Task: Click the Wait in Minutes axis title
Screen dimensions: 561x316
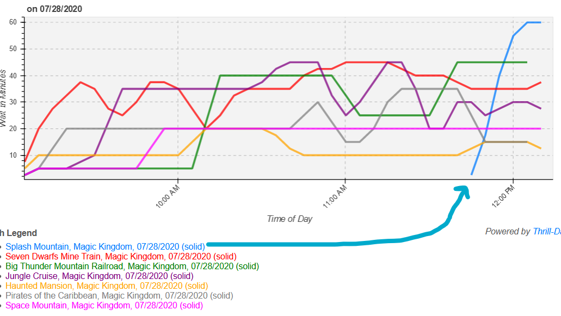Action: pos(4,98)
